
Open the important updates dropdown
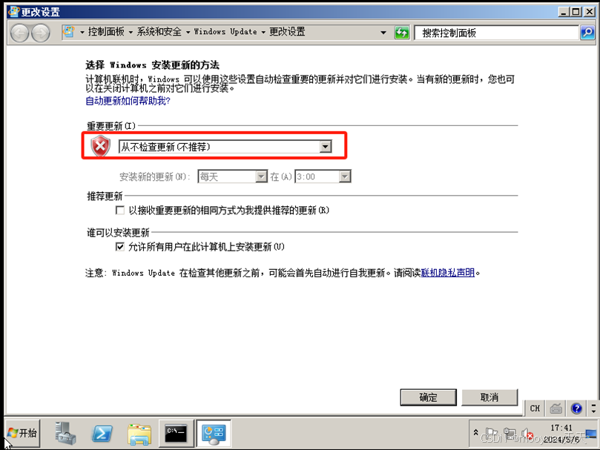(x=225, y=147)
